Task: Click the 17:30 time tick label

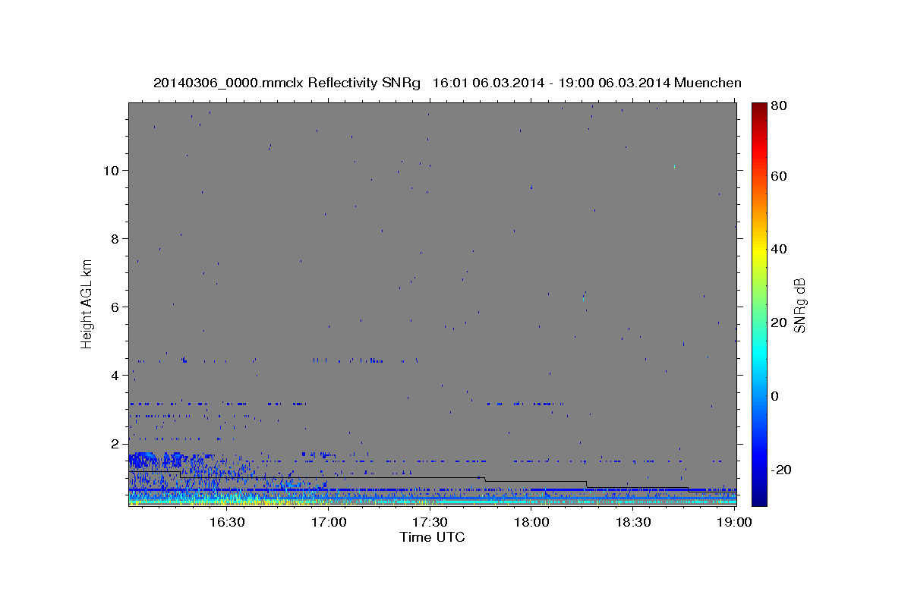Action: click(430, 523)
